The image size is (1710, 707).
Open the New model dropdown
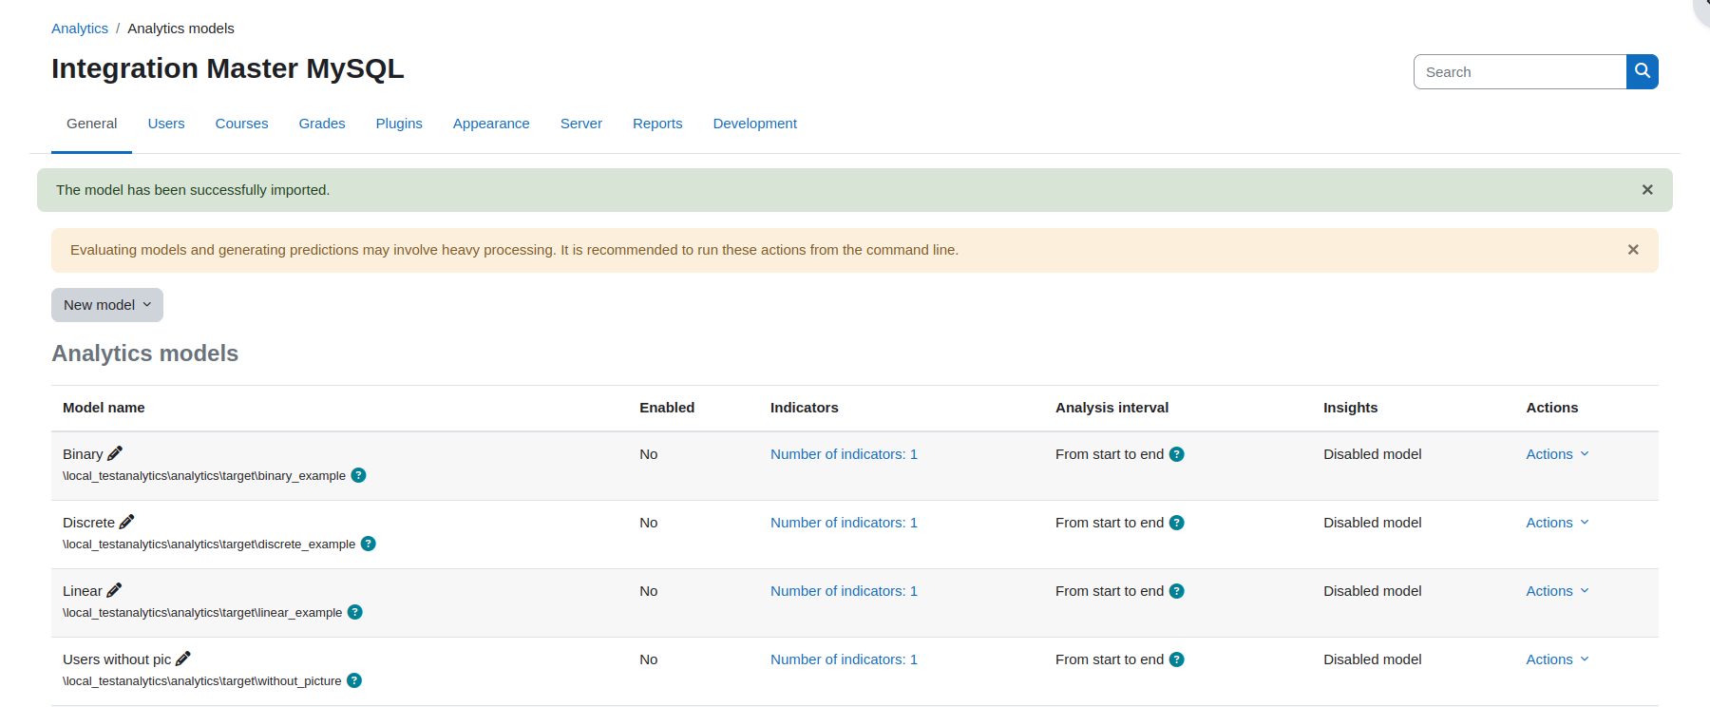click(x=107, y=305)
